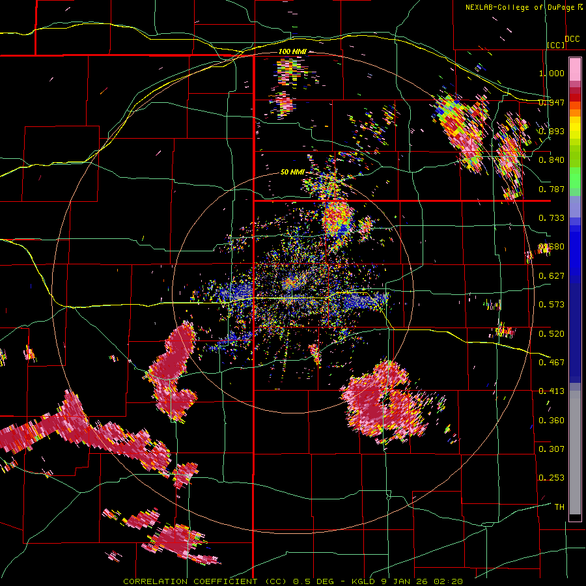Click the DCC label above the color scale
The width and height of the screenshot is (586, 586).
(x=572, y=39)
